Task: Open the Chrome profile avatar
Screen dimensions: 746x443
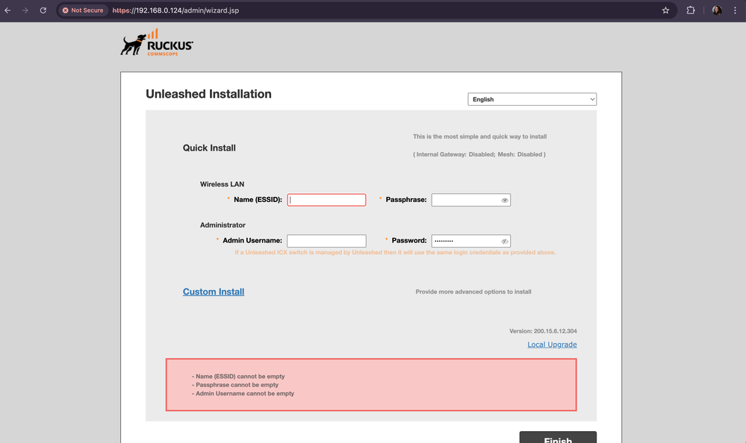Action: coord(717,10)
